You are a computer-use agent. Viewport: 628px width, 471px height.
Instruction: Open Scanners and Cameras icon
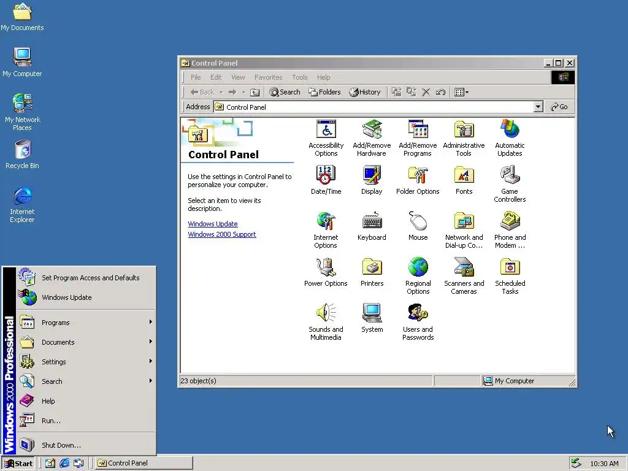click(x=464, y=277)
